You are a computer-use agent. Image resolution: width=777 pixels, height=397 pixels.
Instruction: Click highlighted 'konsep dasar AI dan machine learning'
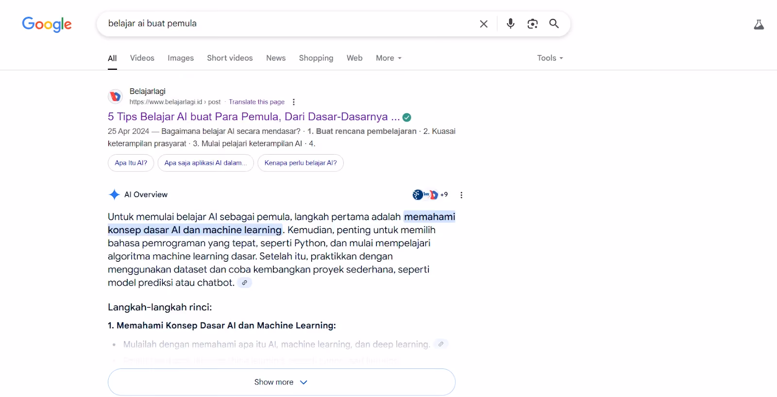click(x=195, y=230)
